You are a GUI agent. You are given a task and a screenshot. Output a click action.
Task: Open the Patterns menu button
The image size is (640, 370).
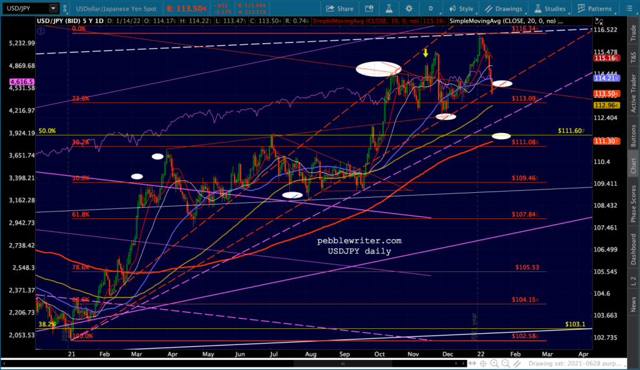click(595, 9)
